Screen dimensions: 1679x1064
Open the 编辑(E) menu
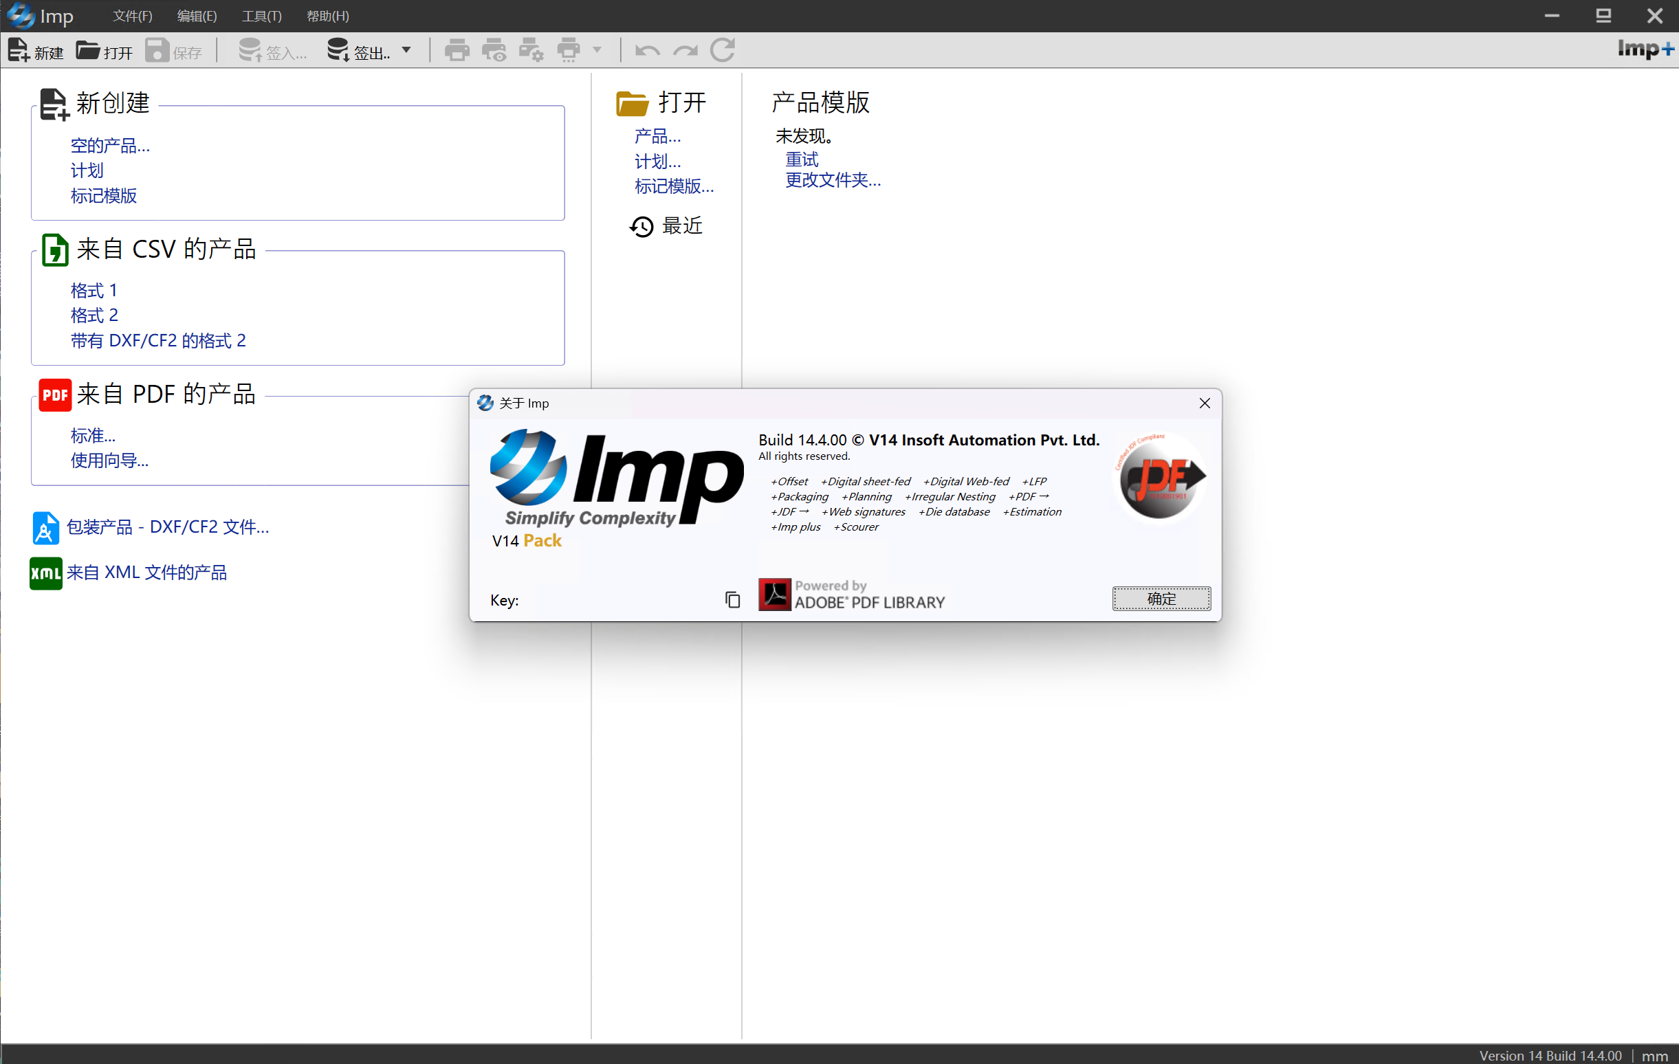[x=197, y=16]
